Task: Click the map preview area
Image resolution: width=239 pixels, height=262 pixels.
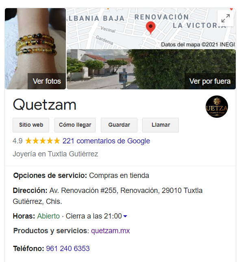Action: tap(151, 28)
